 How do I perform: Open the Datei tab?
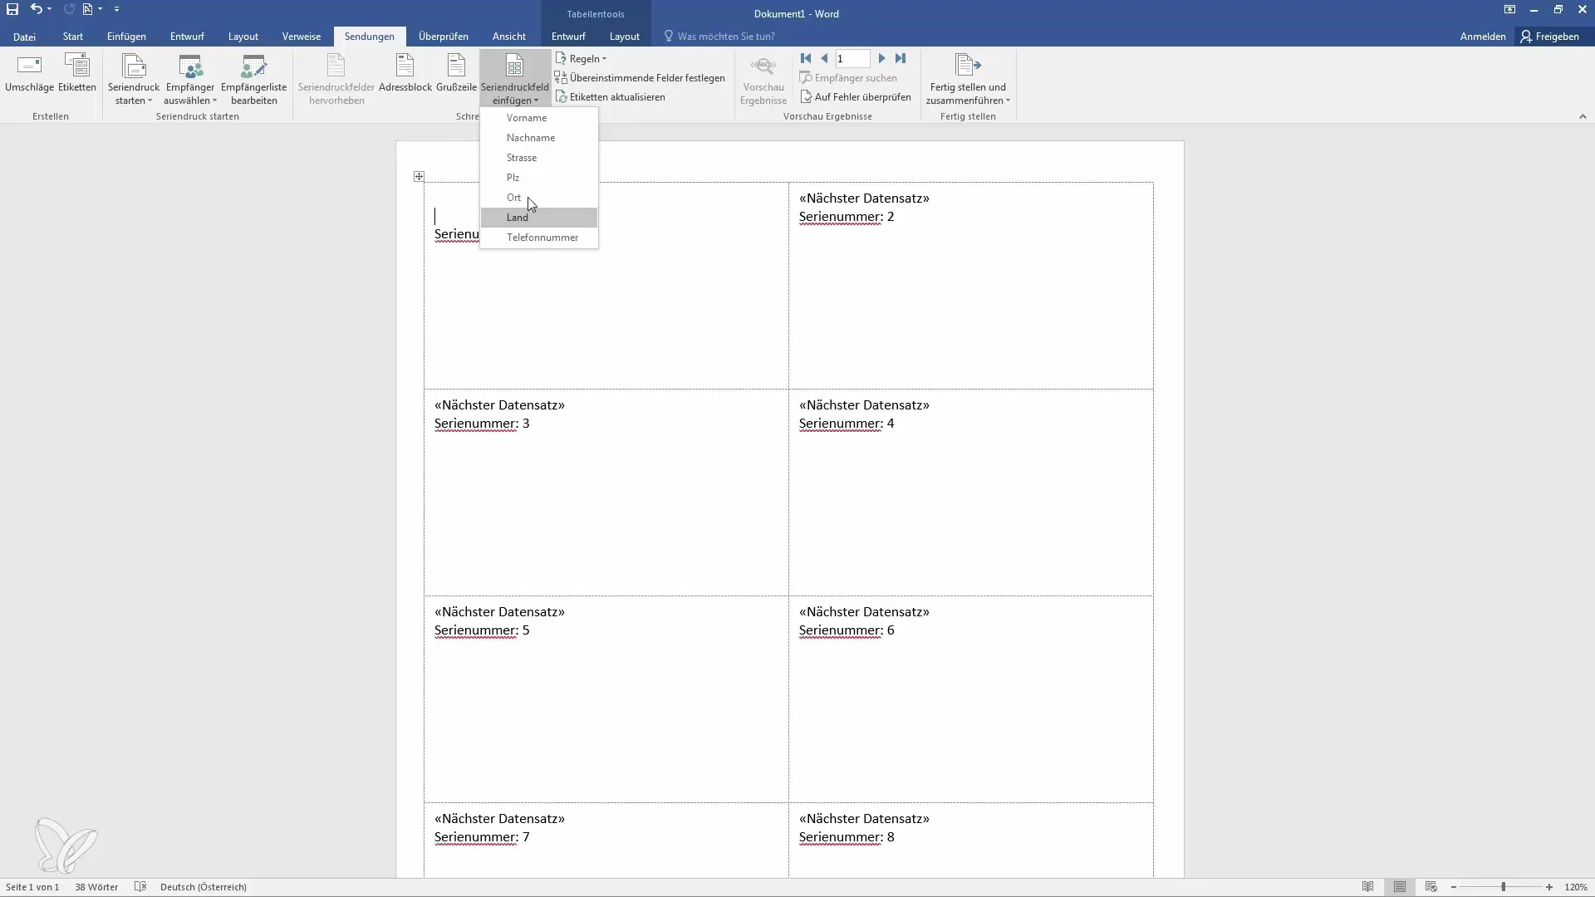pos(24,37)
